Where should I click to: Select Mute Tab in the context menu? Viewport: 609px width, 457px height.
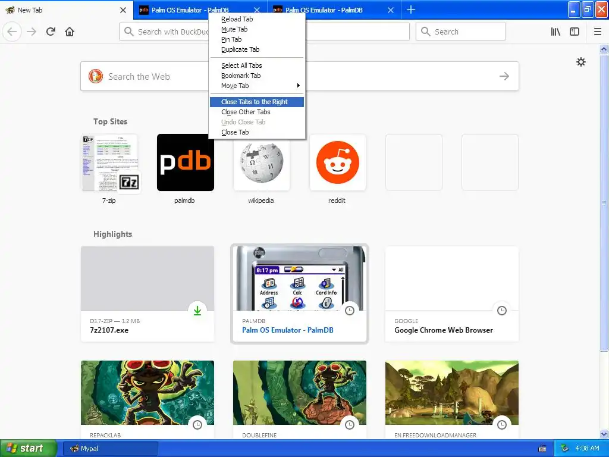pyautogui.click(x=257, y=29)
